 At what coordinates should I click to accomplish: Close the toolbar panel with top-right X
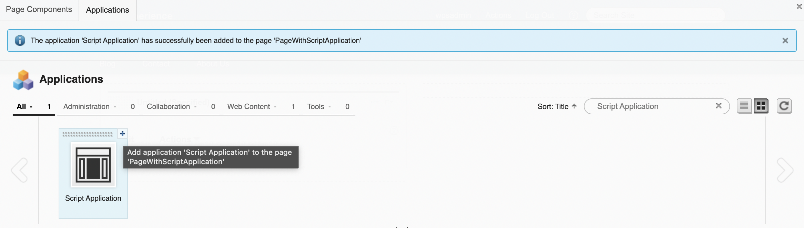(799, 6)
